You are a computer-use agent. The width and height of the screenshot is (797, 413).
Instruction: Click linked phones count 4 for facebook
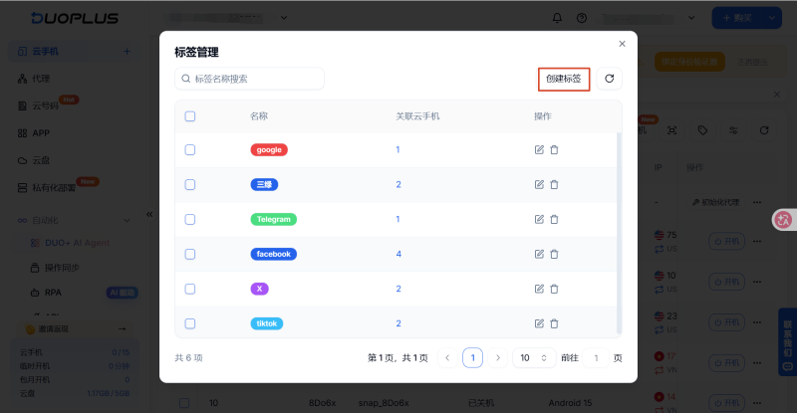coord(398,254)
